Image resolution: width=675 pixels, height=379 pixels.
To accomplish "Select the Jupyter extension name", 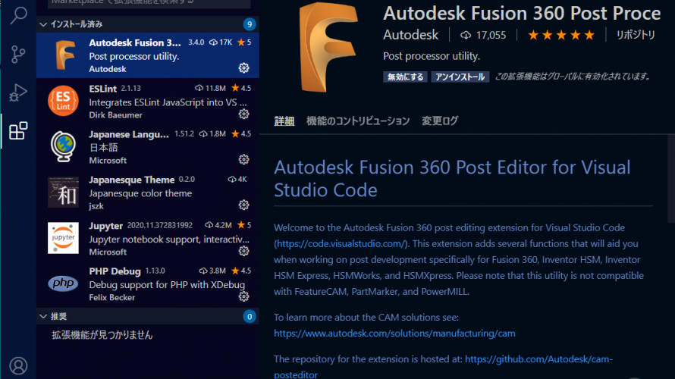I will (106, 226).
